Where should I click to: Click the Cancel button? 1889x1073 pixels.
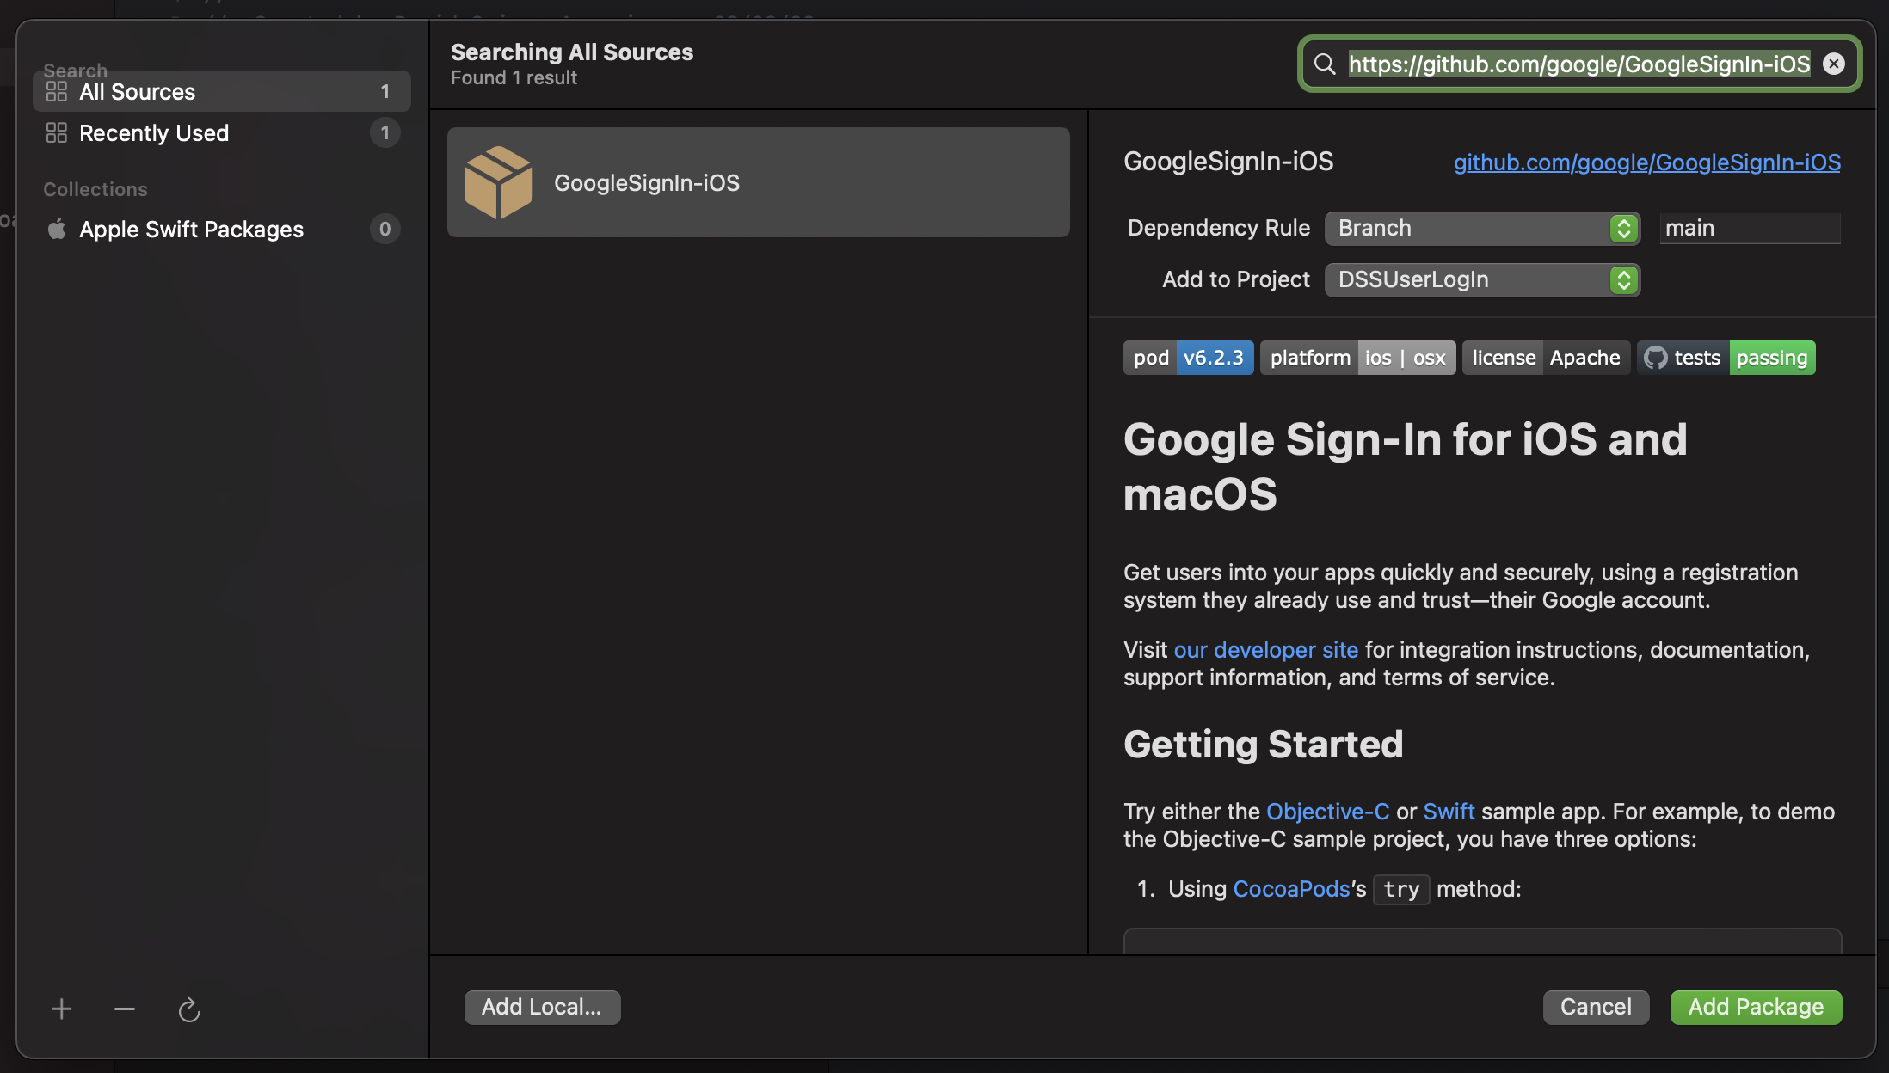pos(1596,1007)
